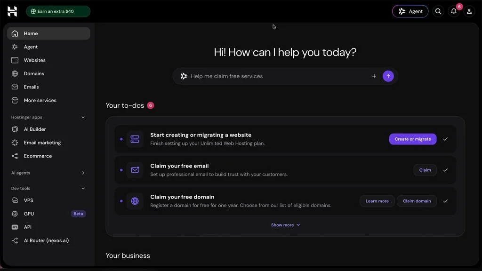
Task: Click Start creating or migrating a website title
Action: click(201, 135)
